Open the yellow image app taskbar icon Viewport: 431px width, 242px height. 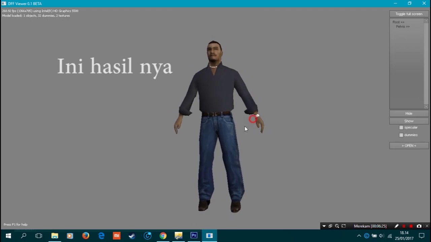(178, 236)
